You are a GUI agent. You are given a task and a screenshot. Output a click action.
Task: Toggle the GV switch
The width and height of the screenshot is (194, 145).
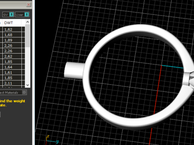coord(8,14)
